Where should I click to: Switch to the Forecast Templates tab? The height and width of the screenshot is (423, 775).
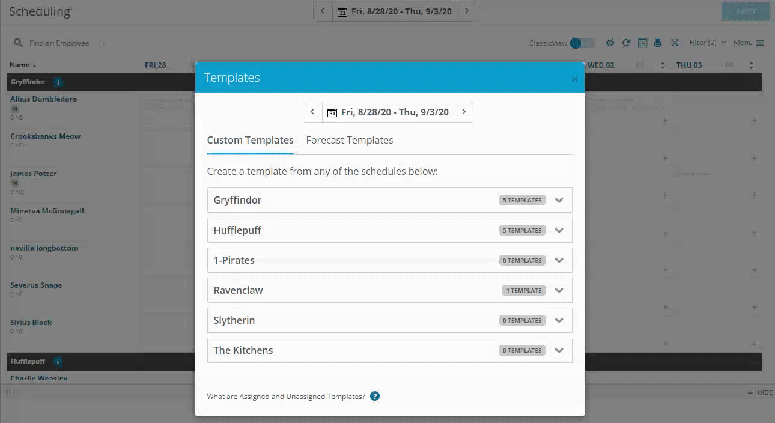350,140
